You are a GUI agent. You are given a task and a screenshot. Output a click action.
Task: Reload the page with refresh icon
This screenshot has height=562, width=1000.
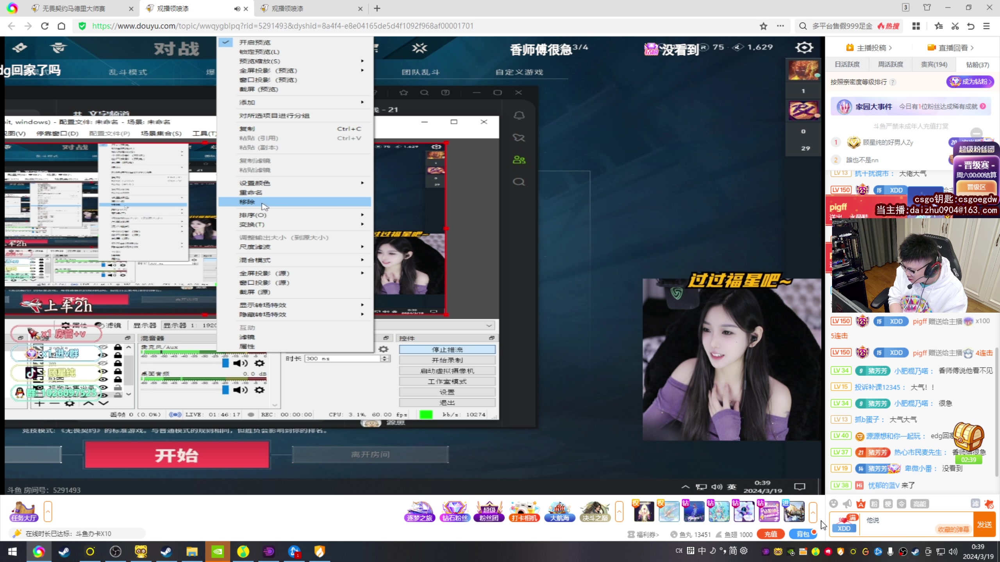pos(45,26)
